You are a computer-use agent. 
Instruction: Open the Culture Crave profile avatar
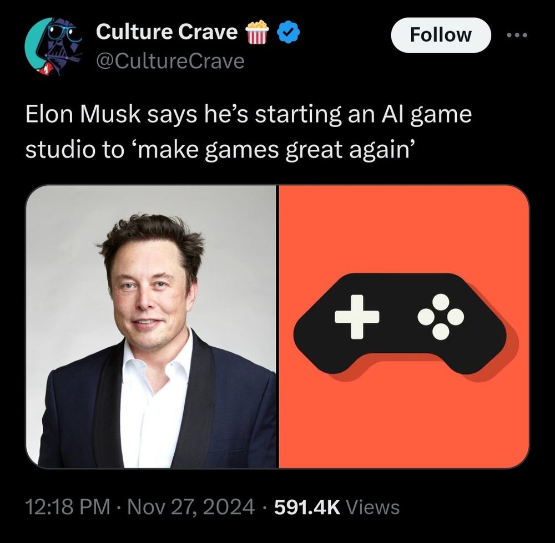[53, 47]
